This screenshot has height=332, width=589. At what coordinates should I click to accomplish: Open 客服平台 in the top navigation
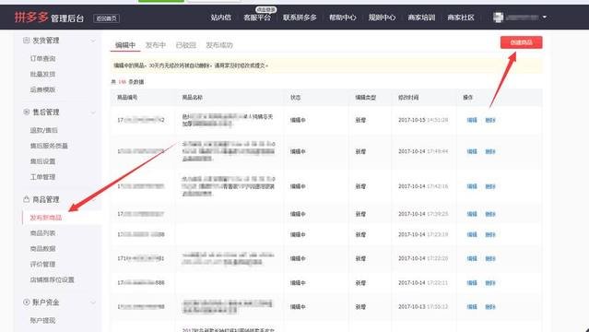257,18
